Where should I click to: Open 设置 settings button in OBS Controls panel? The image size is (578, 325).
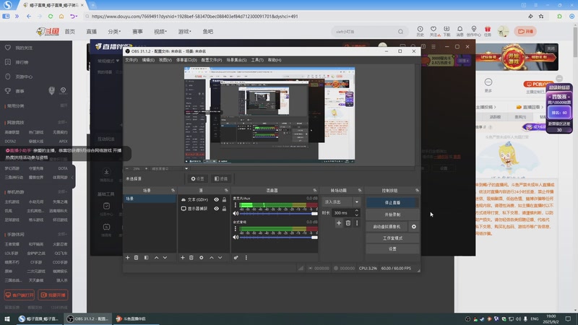tap(392, 249)
